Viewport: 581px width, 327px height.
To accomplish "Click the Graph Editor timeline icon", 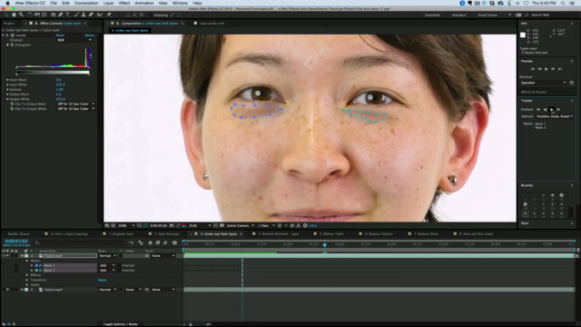I will point(174,243).
